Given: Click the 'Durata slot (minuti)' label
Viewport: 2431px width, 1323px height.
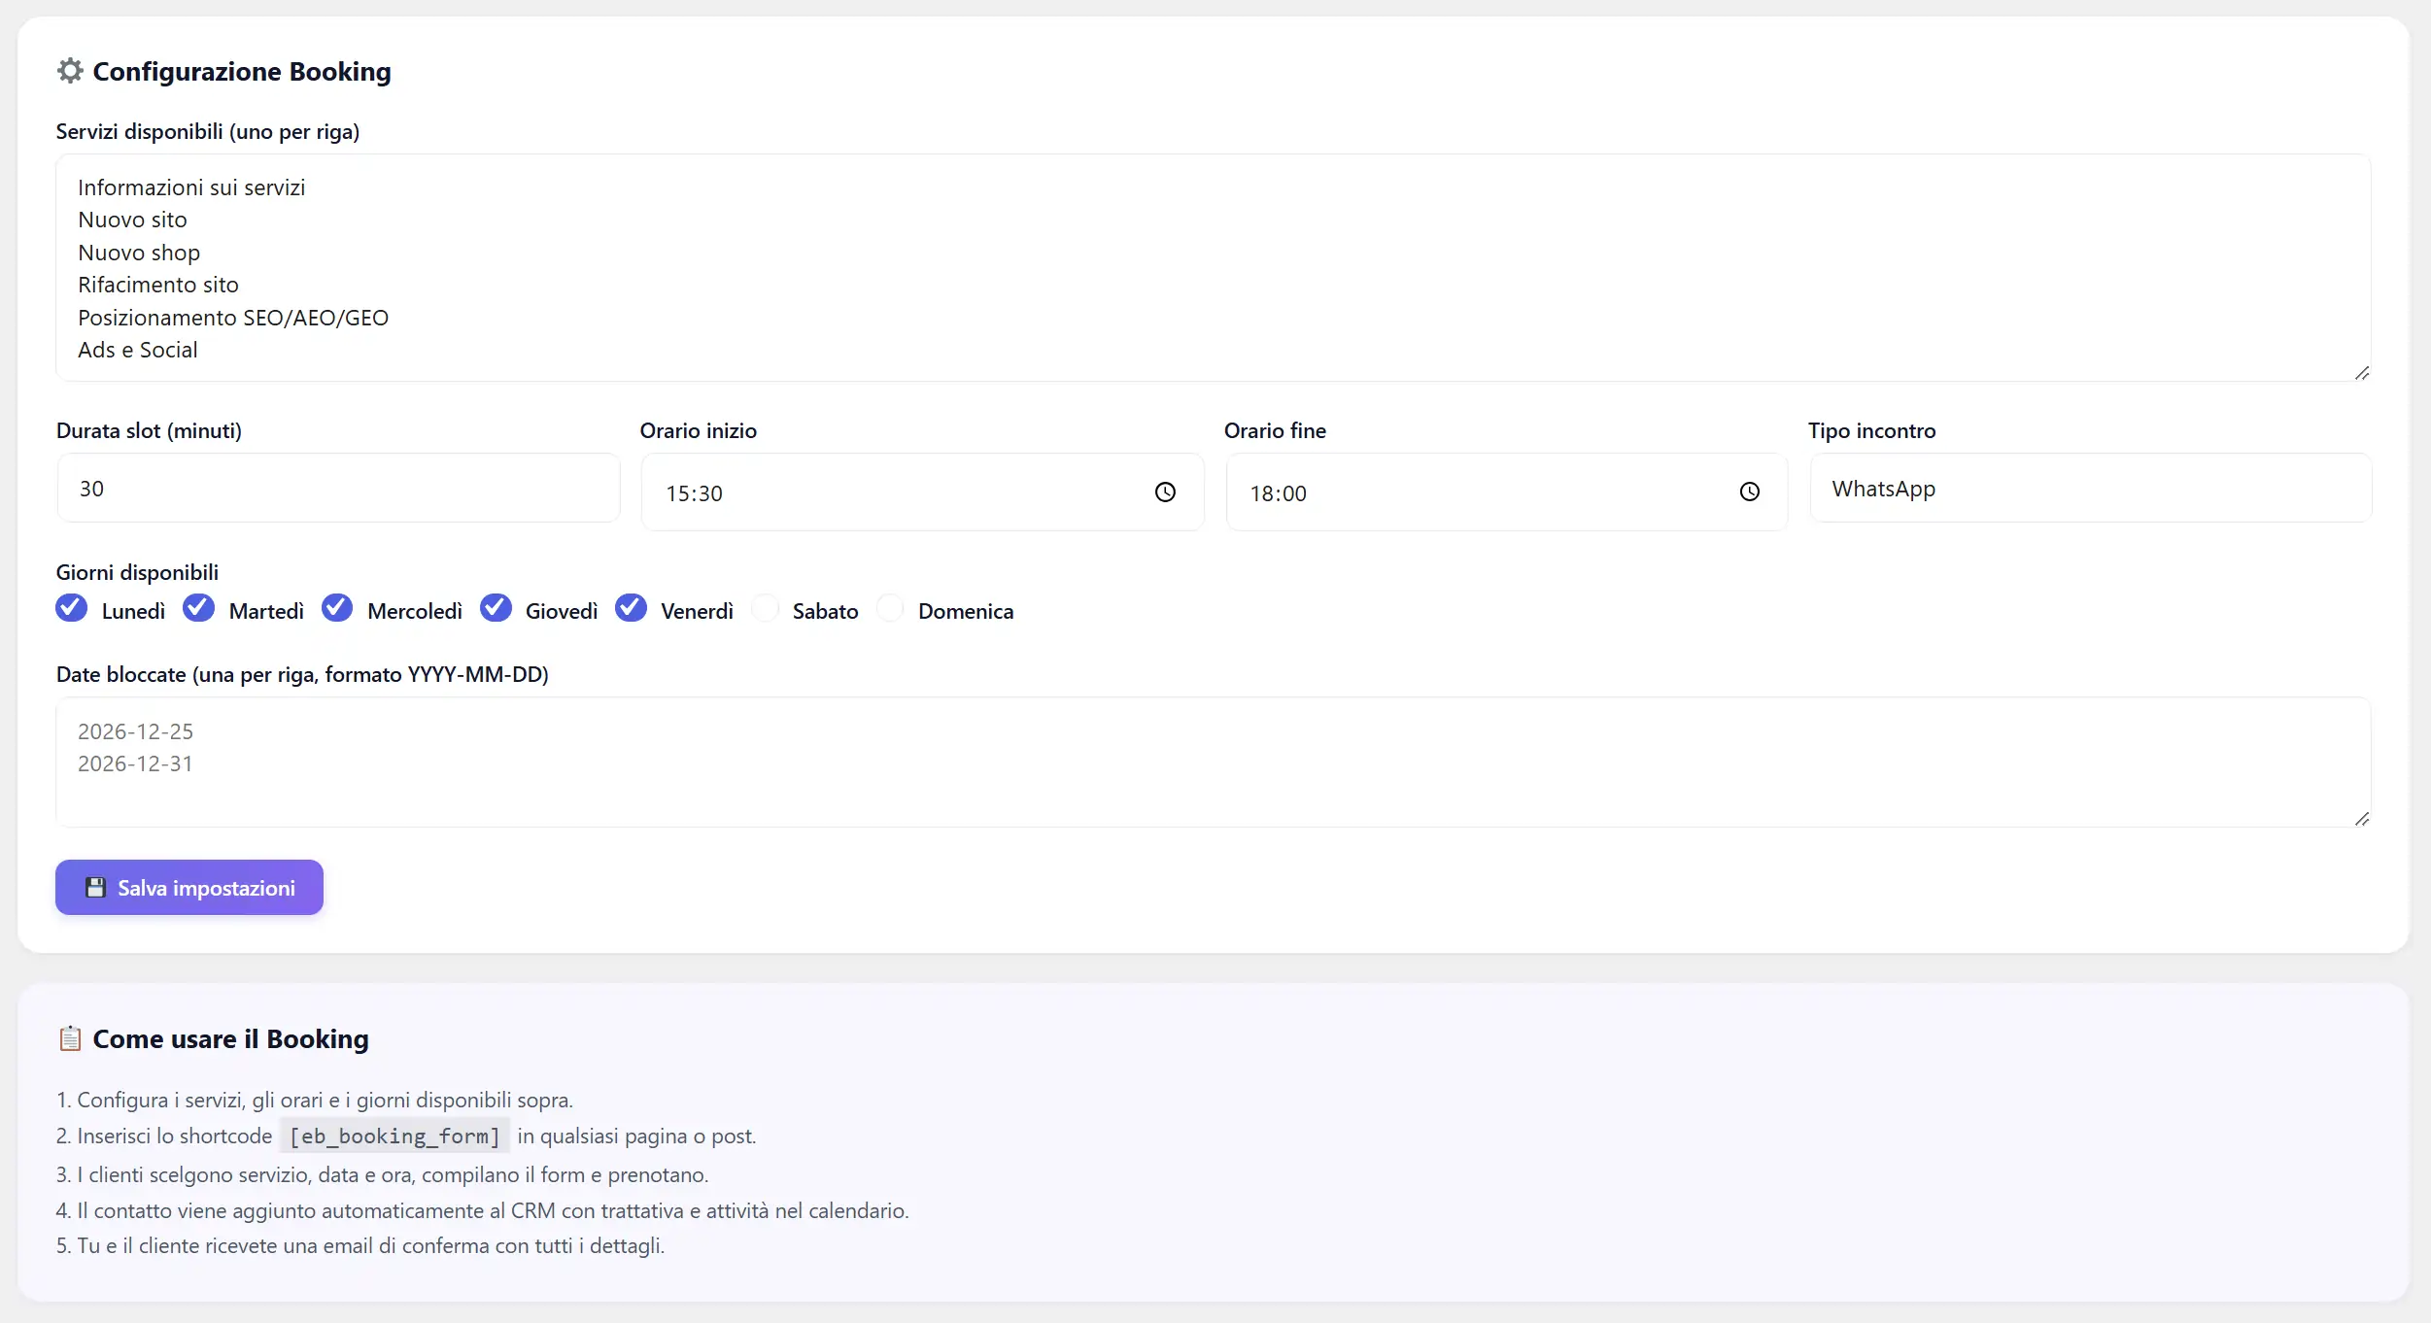Looking at the screenshot, I should (149, 430).
